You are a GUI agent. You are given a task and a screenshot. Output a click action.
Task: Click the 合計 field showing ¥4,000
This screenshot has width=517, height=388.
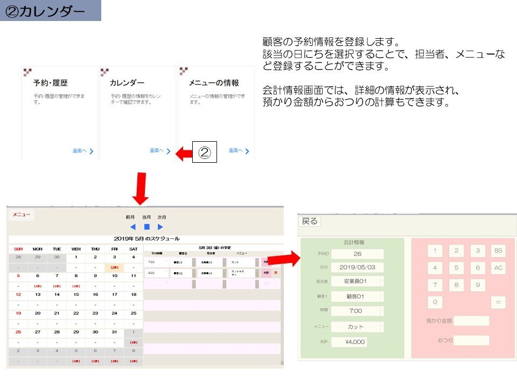coord(349,342)
